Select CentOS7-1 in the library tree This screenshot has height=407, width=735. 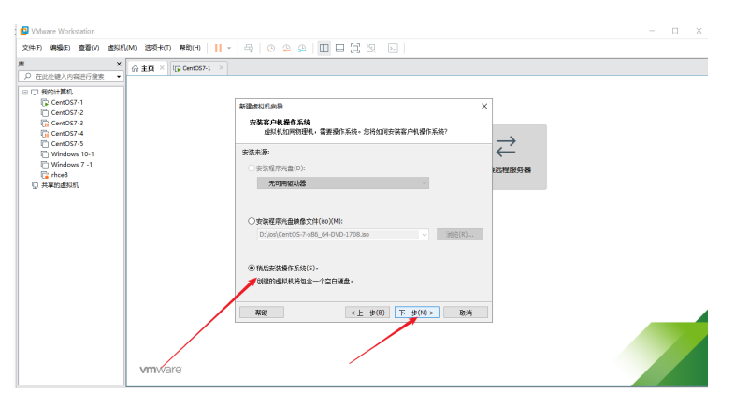[x=67, y=102]
